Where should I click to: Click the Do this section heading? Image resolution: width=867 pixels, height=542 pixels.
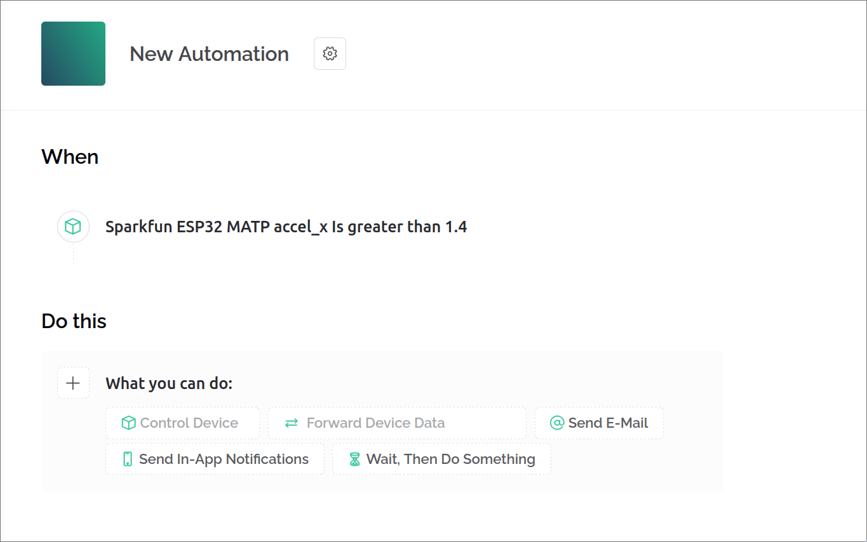74,321
